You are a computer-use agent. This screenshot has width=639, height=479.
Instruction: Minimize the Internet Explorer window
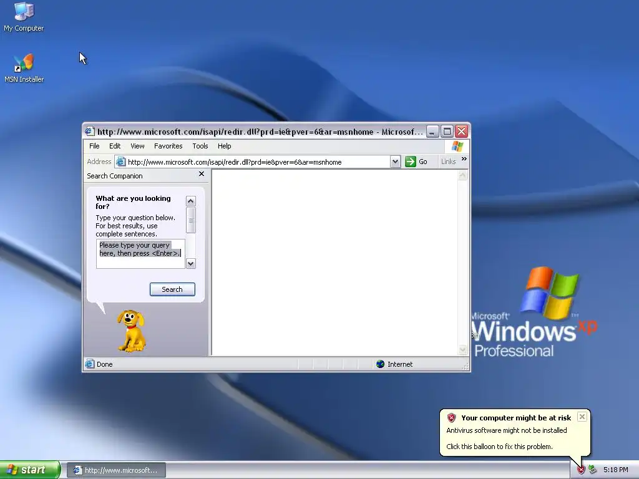coord(432,131)
